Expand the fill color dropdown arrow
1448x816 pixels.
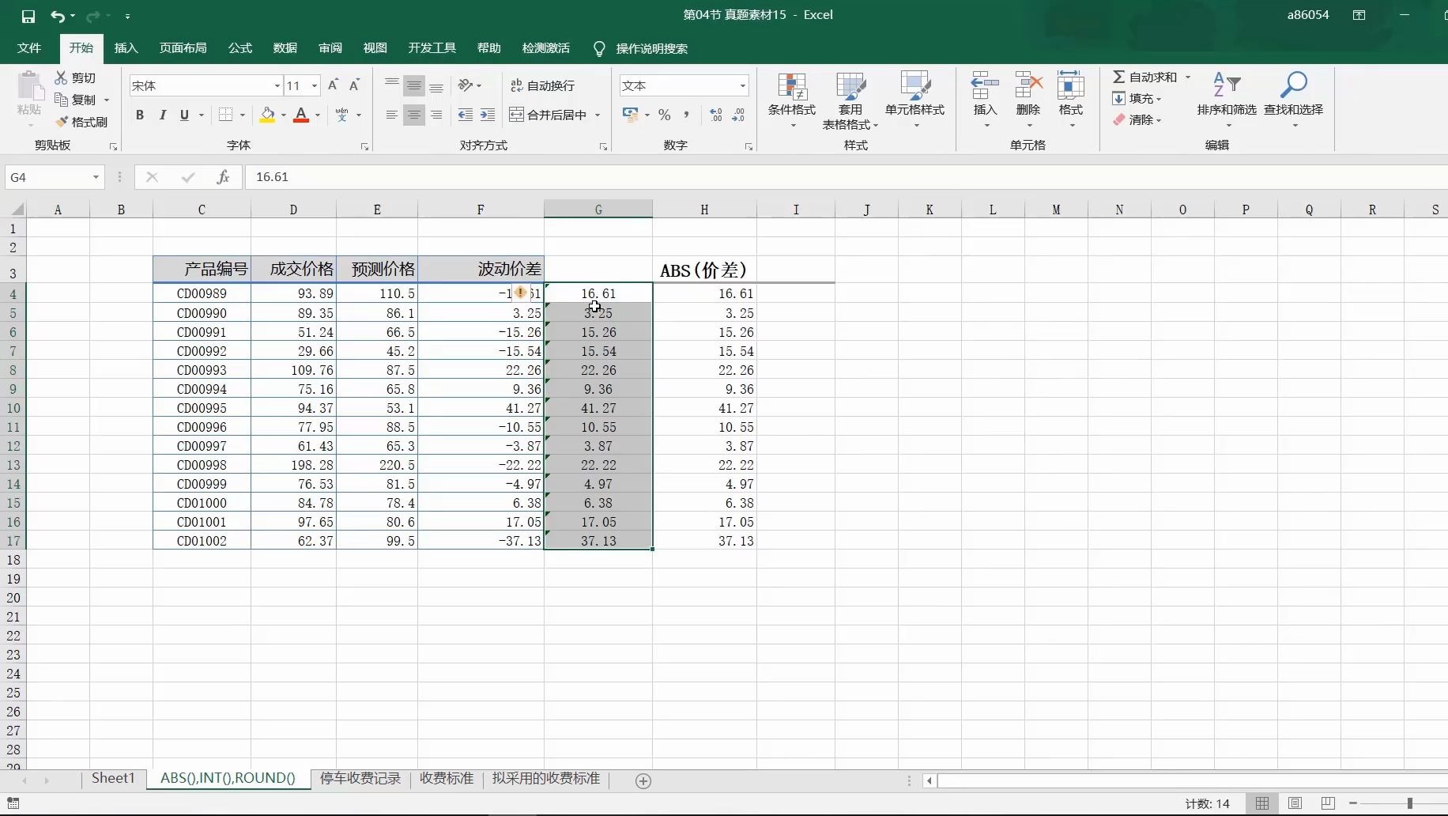click(283, 115)
